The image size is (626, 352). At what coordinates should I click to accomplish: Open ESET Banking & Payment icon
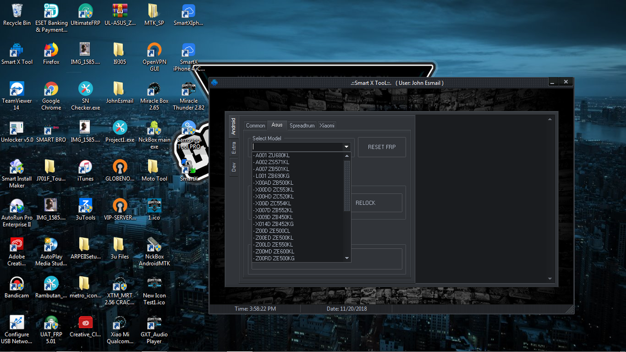(x=51, y=18)
